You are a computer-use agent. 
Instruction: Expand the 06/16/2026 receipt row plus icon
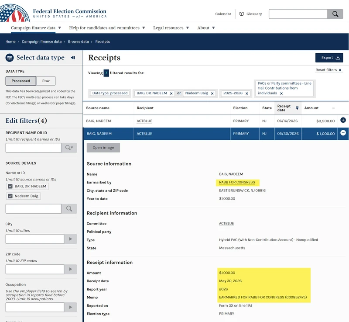343,120
